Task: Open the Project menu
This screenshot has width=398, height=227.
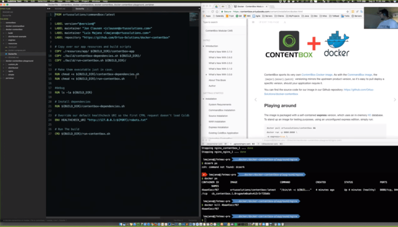Action: coord(85,1)
